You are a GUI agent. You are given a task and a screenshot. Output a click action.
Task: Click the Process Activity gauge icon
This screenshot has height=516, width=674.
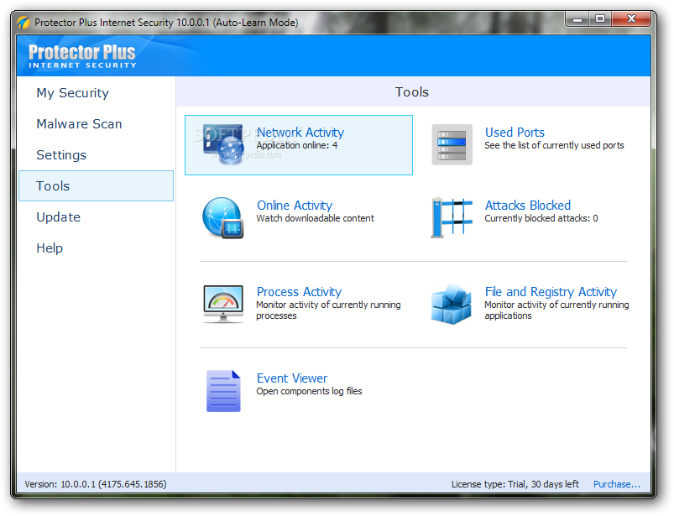[223, 305]
